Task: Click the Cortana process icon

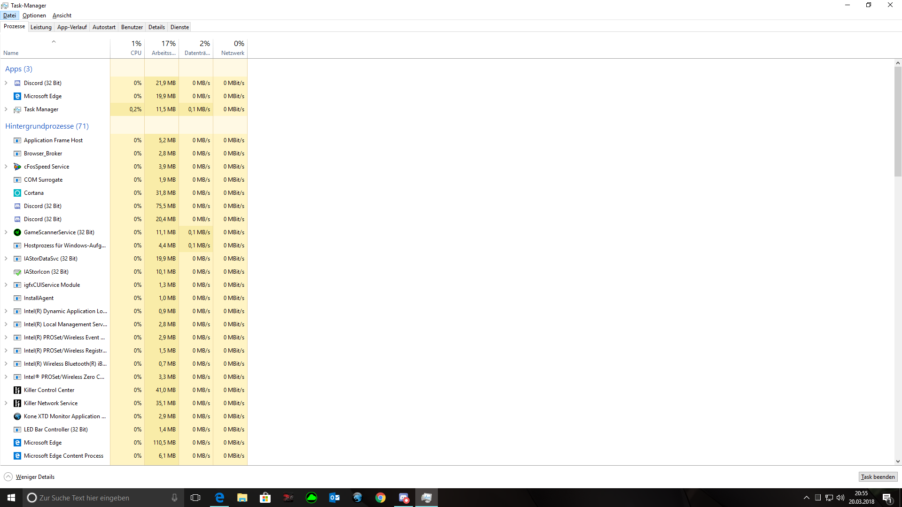Action: click(x=17, y=193)
